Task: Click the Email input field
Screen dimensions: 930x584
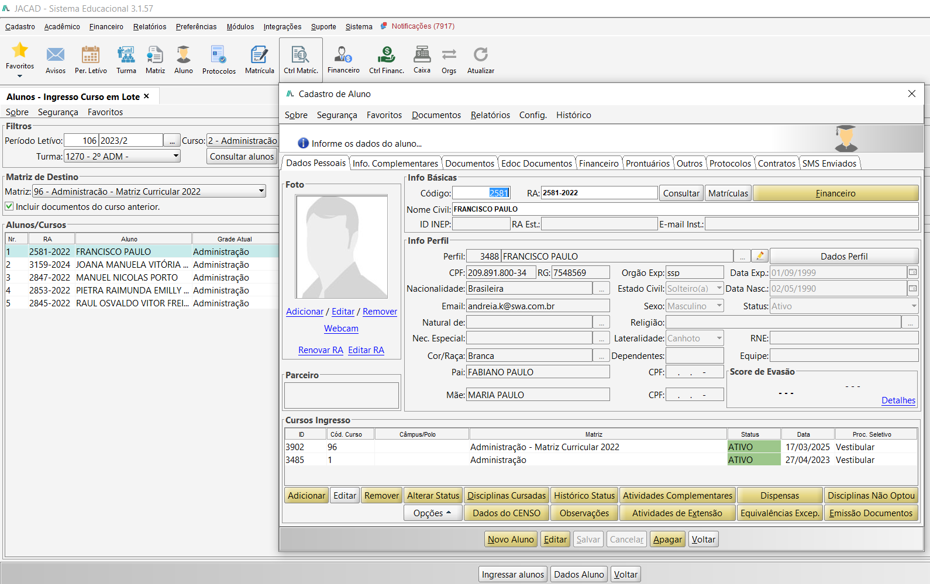Action: tap(537, 306)
